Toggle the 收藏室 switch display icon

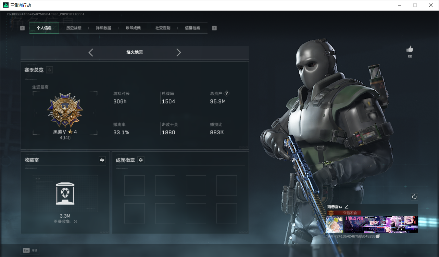pyautogui.click(x=102, y=160)
